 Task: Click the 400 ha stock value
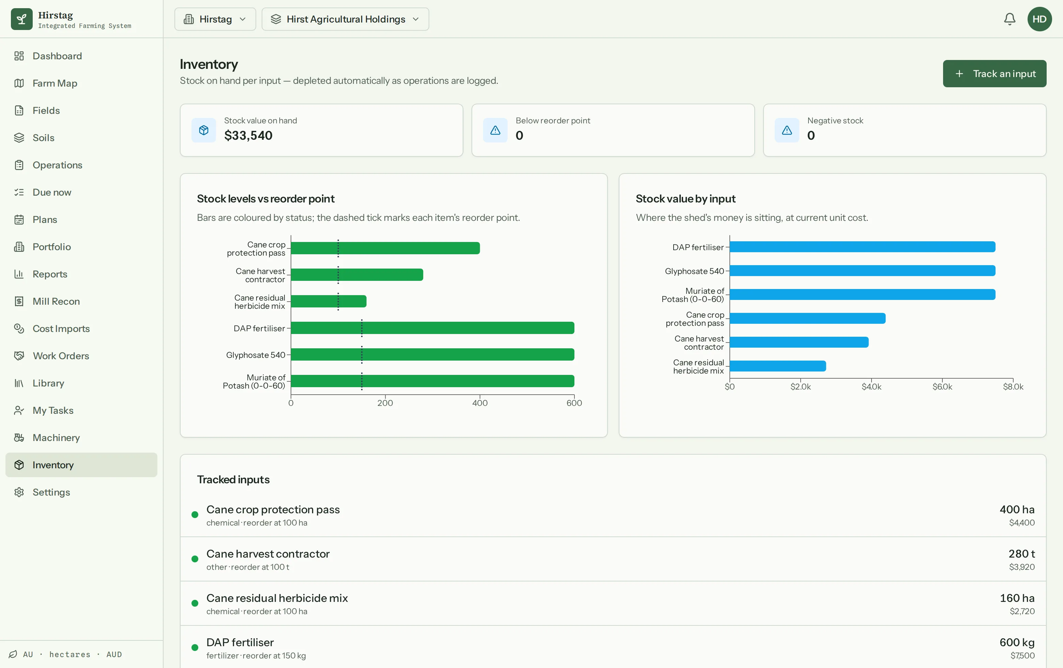[1017, 510]
